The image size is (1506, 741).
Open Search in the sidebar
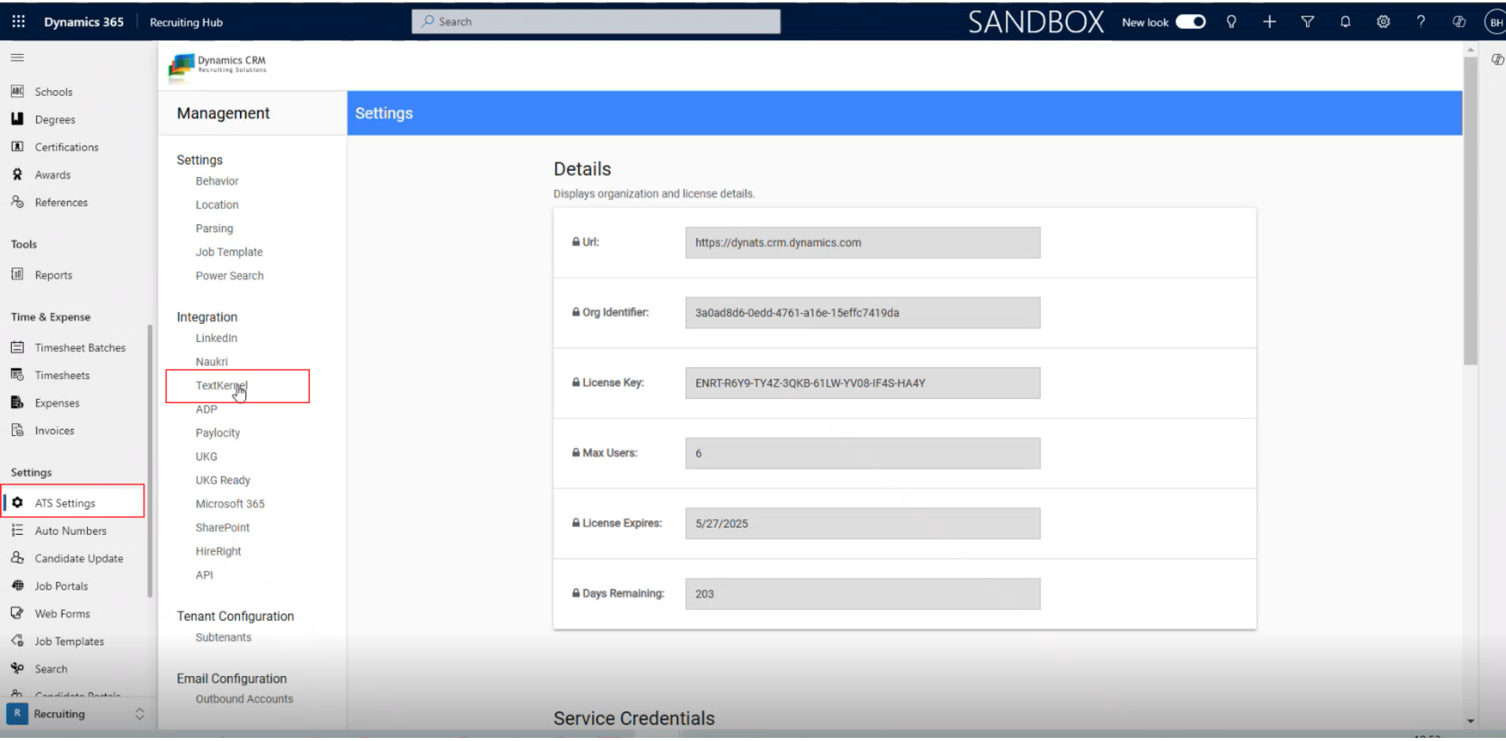click(51, 669)
